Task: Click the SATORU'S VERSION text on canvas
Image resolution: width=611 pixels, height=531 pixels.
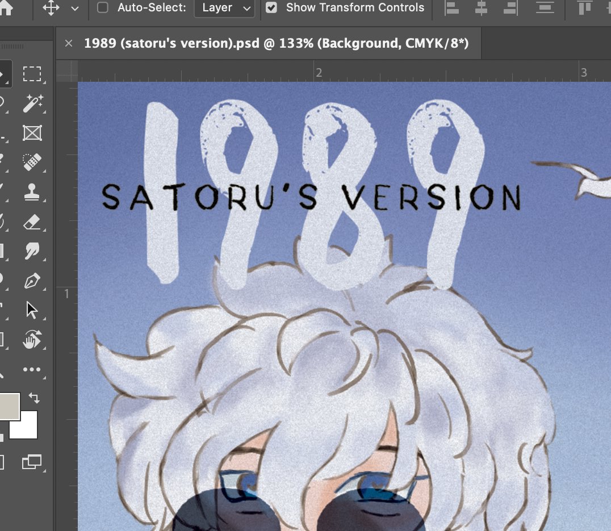Action: pos(311,197)
